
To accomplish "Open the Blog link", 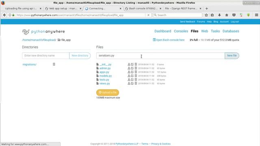I will click(216, 21).
